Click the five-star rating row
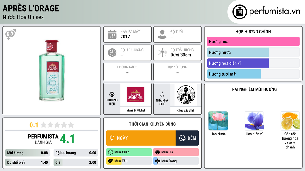The image size is (305, 171). (x=57, y=125)
